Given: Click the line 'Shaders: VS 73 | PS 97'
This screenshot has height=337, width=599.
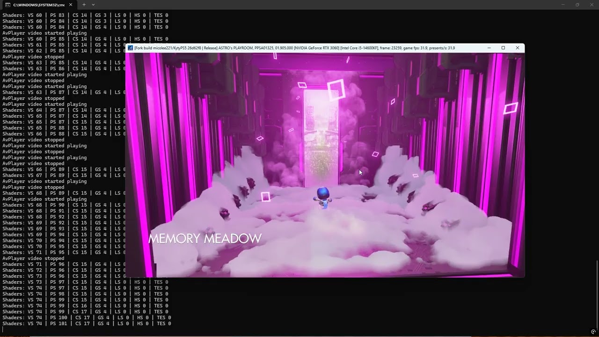Looking at the screenshot, I should pyautogui.click(x=85, y=282).
